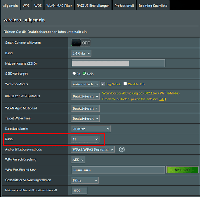The height and width of the screenshot is (197, 200).
Task: Check the Disable 11b checkbox
Action: pyautogui.click(x=125, y=84)
